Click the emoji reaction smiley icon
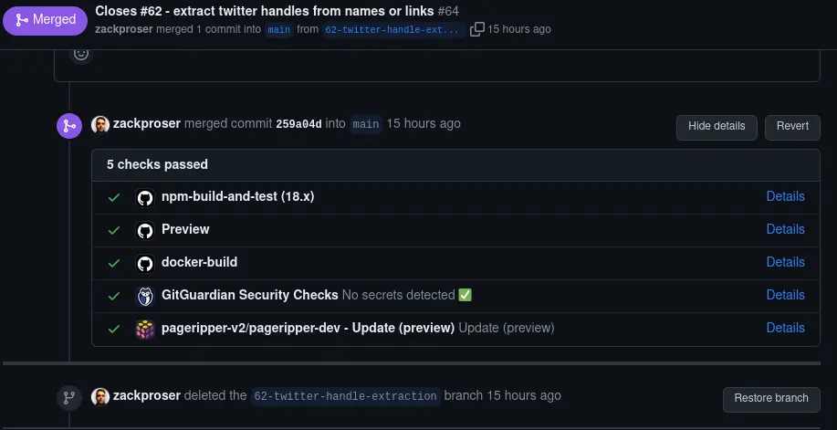Viewport: 837px width, 430px height. coord(81,54)
